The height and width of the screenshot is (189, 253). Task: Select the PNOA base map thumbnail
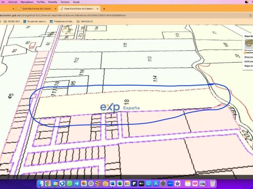tap(249, 43)
